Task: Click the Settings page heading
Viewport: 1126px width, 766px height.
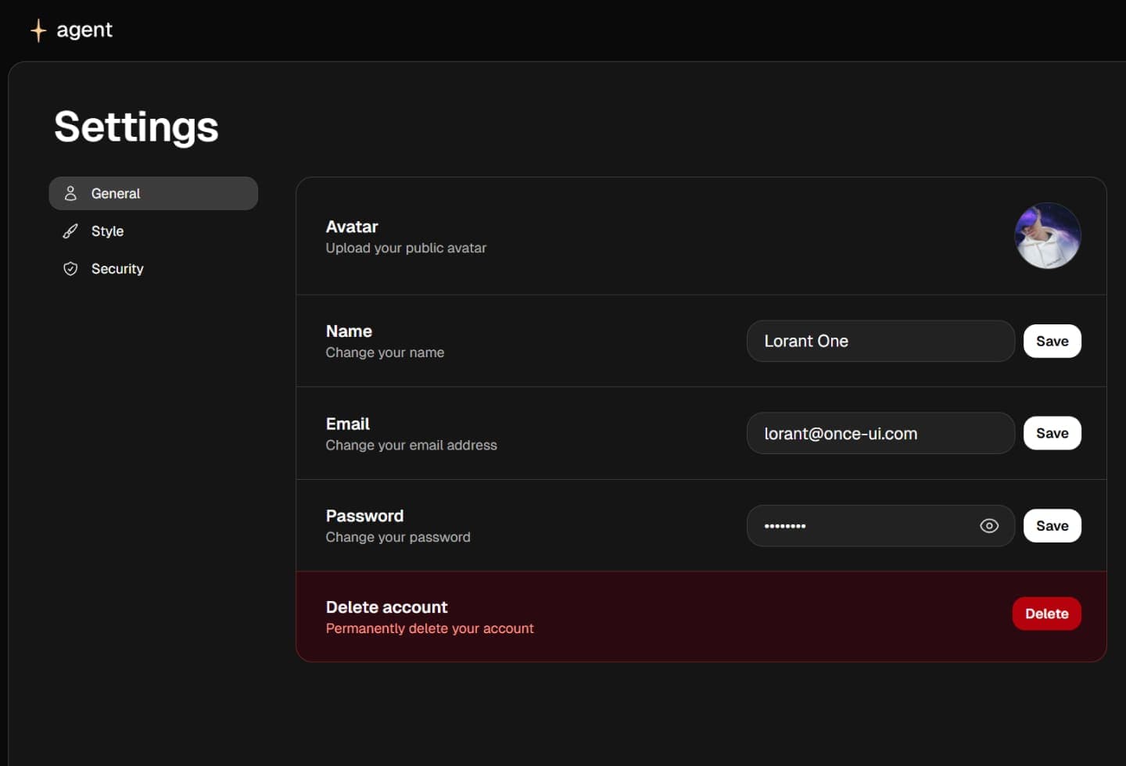Action: (135, 127)
